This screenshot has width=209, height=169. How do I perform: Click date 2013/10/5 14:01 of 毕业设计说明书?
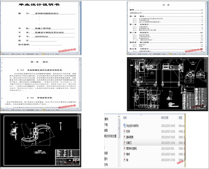coord(168,126)
